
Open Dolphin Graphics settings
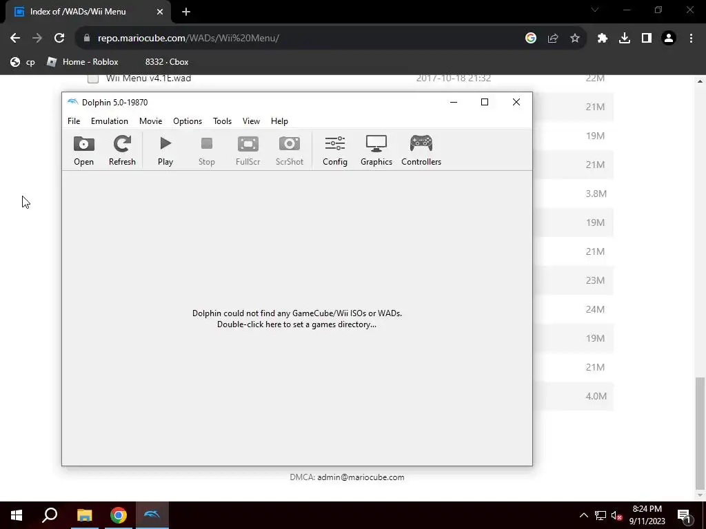(x=376, y=150)
